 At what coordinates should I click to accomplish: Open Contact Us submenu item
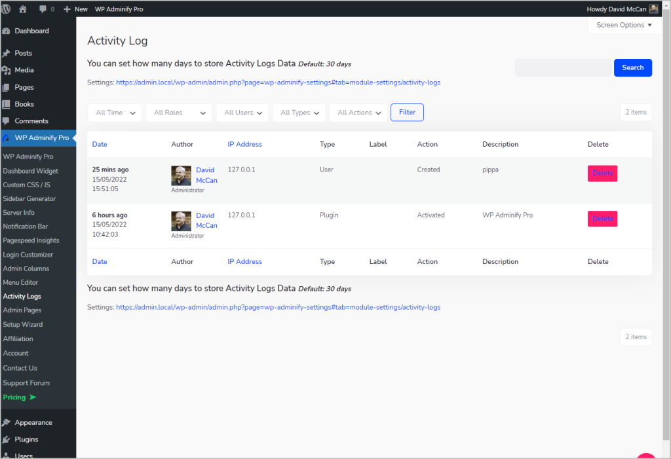[x=20, y=368]
